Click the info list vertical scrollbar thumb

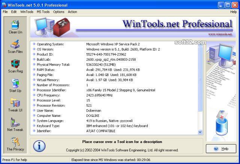click(200, 79)
